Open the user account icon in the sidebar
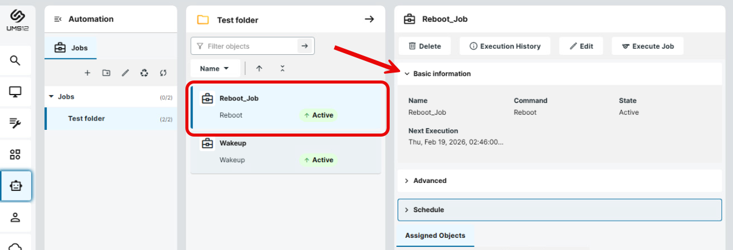The width and height of the screenshot is (733, 250). (15, 217)
